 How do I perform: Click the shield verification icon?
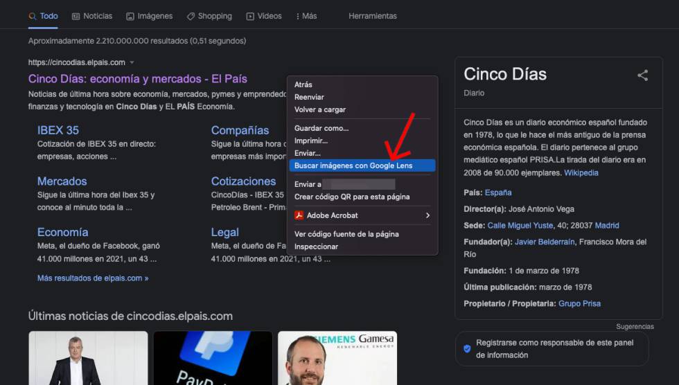(x=467, y=349)
